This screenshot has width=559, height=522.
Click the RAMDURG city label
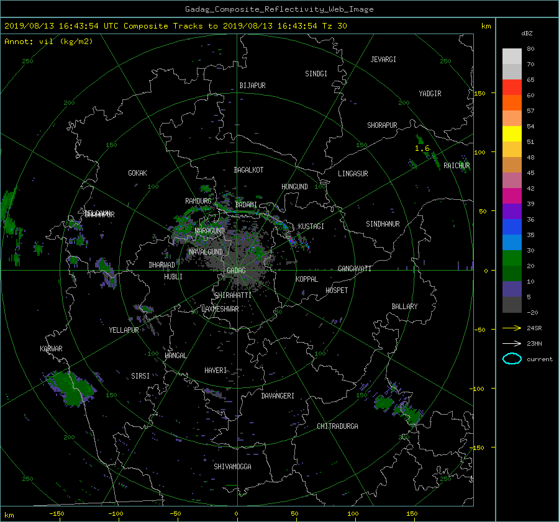pyautogui.click(x=198, y=201)
